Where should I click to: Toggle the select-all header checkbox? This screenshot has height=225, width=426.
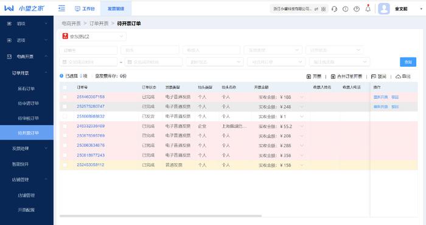[65, 87]
